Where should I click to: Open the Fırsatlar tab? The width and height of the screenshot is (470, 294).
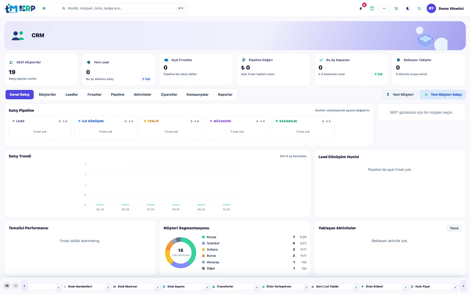pos(95,95)
